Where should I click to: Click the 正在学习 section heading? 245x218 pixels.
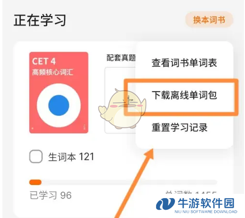pos(40,20)
